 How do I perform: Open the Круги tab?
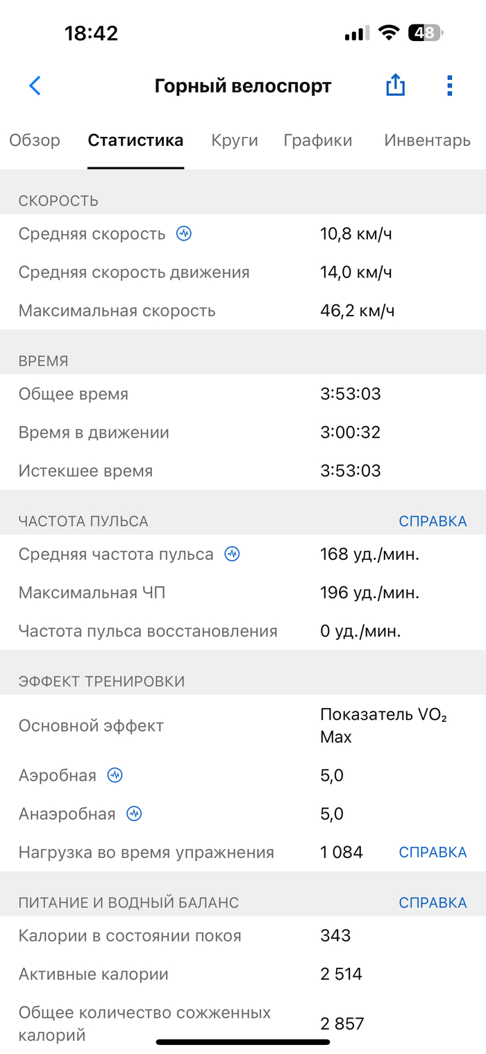235,140
